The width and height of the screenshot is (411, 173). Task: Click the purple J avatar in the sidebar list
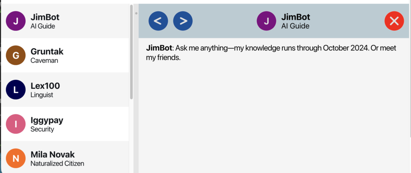16,21
